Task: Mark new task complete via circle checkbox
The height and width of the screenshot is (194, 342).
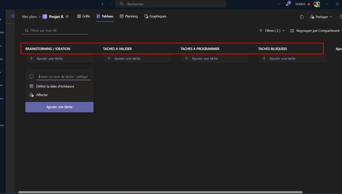Action: pos(32,76)
